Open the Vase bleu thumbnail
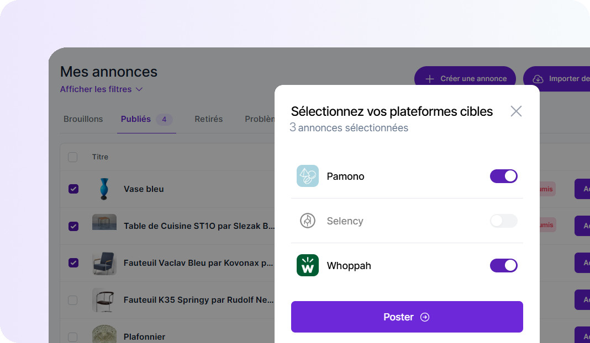 (x=104, y=189)
